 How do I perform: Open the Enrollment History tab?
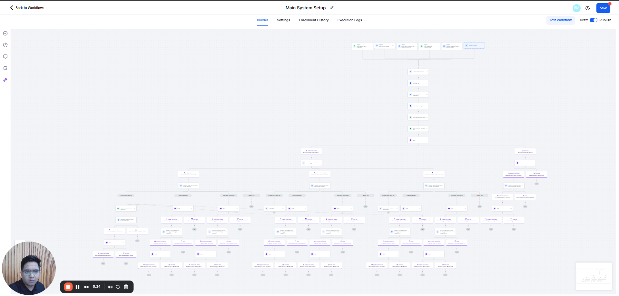click(x=313, y=20)
